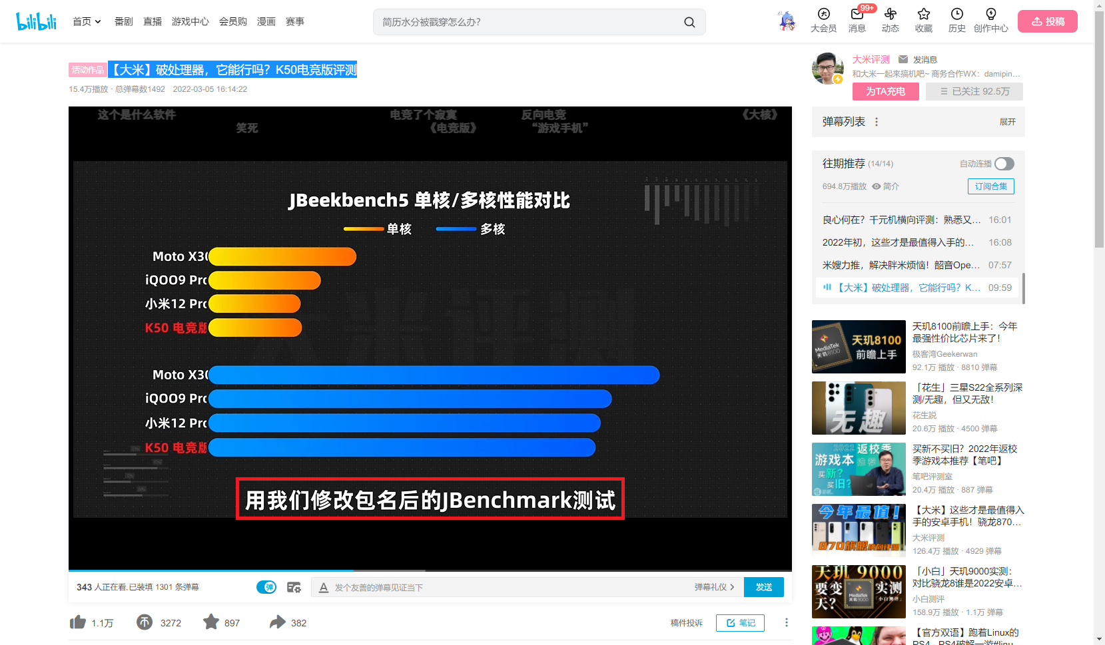Viewport: 1105px width, 645px height.
Task: Open the danmaku settings icon
Action: click(x=294, y=587)
